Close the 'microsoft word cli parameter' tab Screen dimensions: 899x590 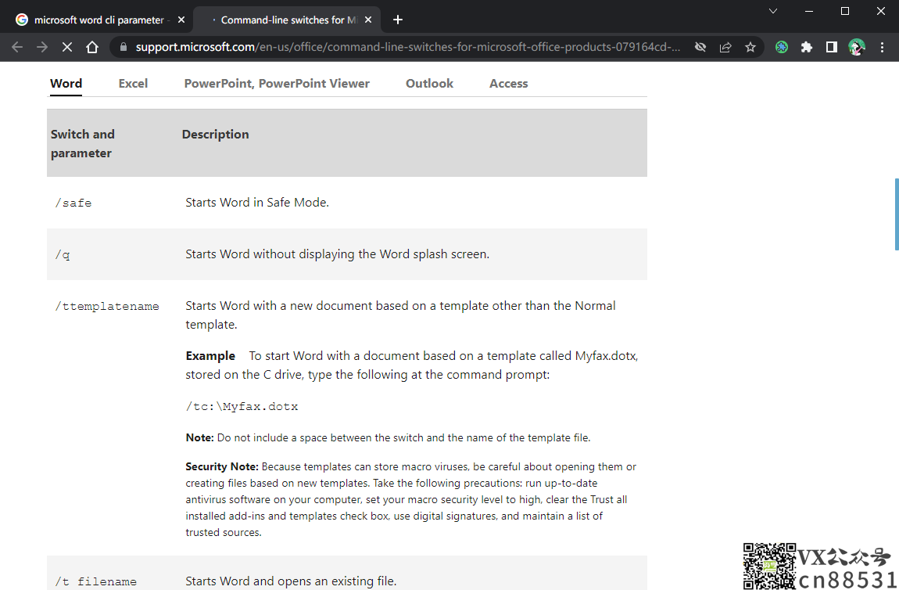tap(181, 20)
